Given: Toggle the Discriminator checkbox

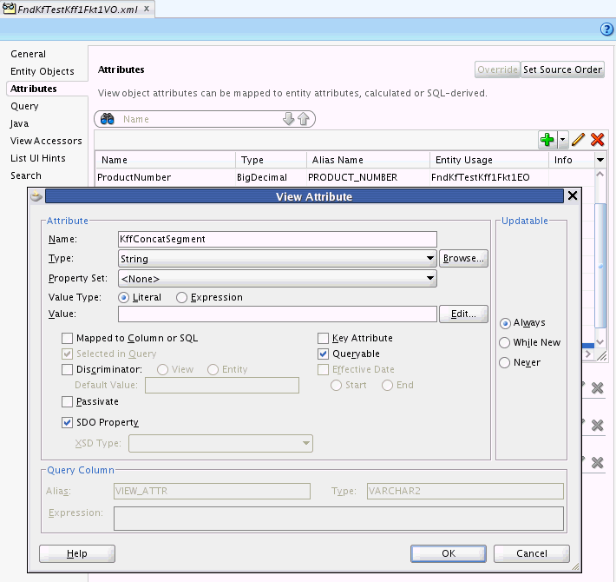Looking at the screenshot, I should (x=67, y=369).
